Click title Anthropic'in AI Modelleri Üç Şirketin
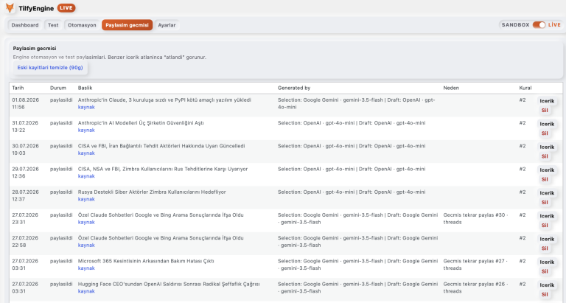The width and height of the screenshot is (566, 303). coord(141,123)
